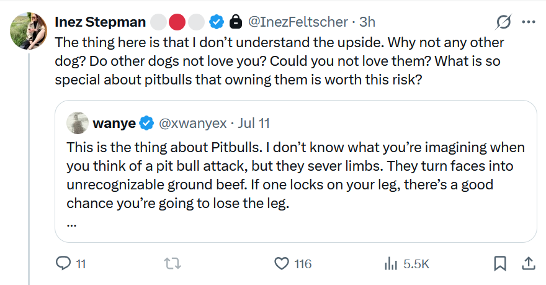View analytics bar chart icon
The width and height of the screenshot is (546, 285).
391,264
